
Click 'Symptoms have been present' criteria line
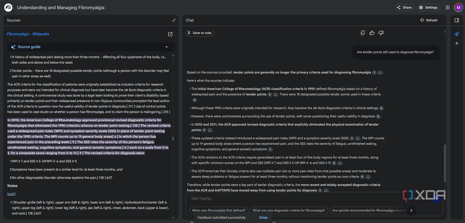[67, 170]
